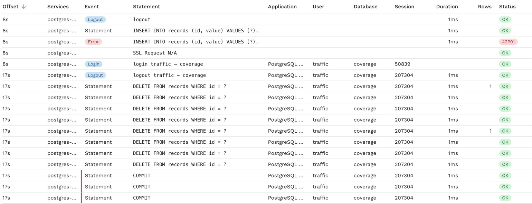Screen dimensions: 532x204
Task: Open 'login traffic → coverage' statement
Action: coord(168,64)
